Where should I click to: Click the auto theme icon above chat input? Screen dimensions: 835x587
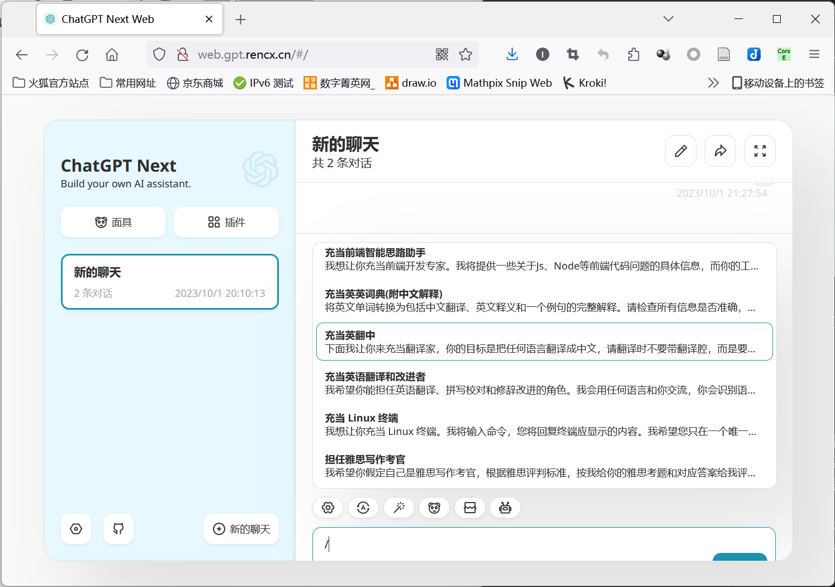[x=363, y=508]
